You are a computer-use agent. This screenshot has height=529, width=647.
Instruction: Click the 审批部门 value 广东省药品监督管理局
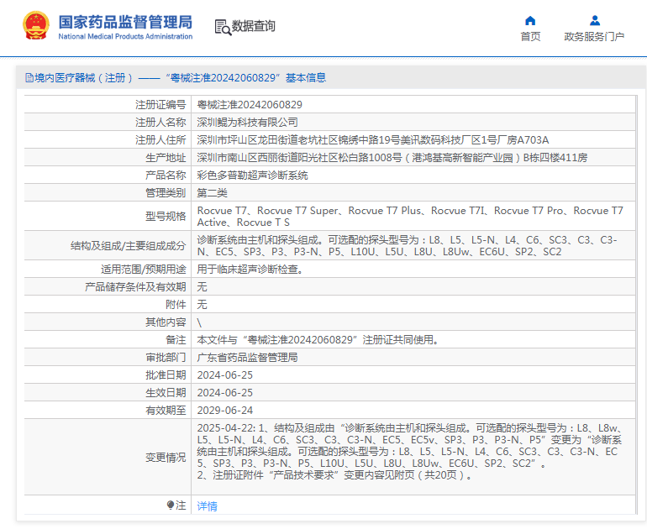click(247, 358)
